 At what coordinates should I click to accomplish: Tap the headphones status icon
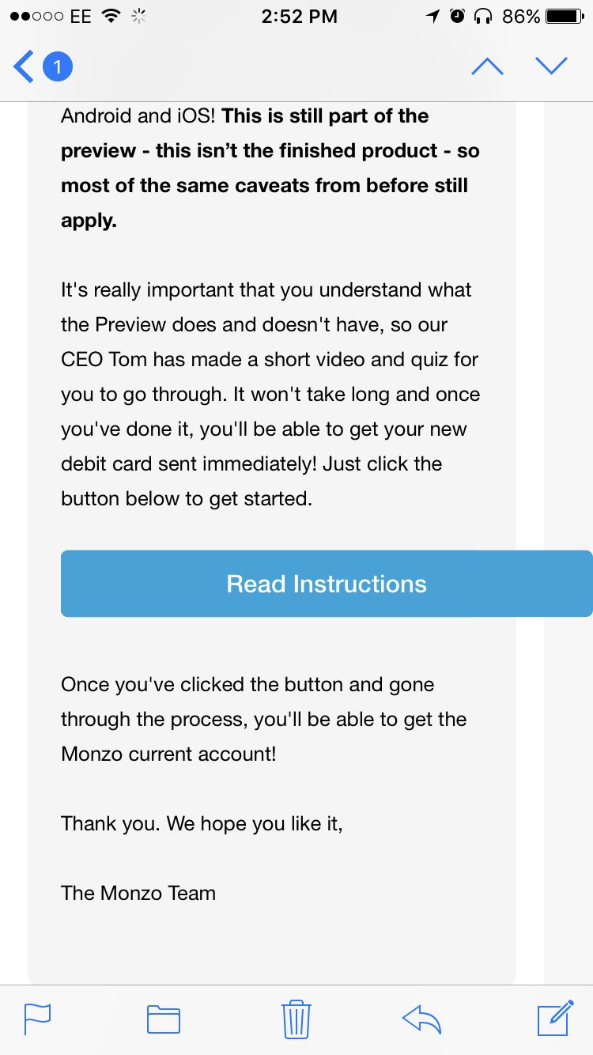pos(482,16)
